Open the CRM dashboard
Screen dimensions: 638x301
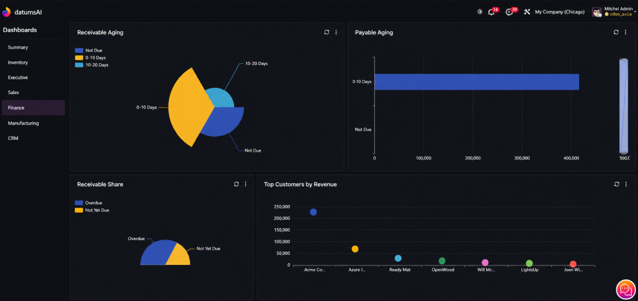[x=33, y=138]
